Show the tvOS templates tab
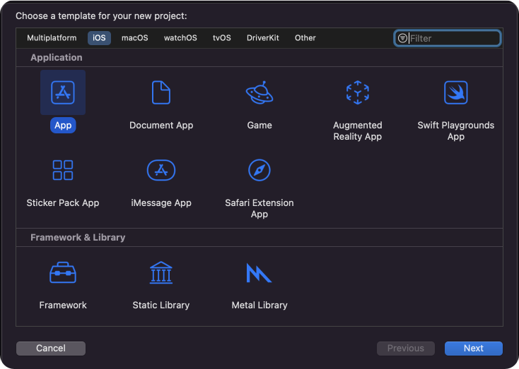The width and height of the screenshot is (519, 369). tap(222, 38)
